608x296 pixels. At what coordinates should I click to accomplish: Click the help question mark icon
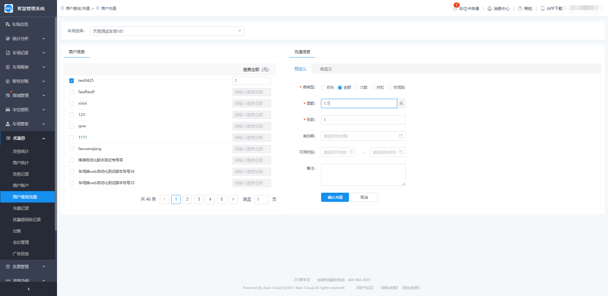(x=520, y=9)
